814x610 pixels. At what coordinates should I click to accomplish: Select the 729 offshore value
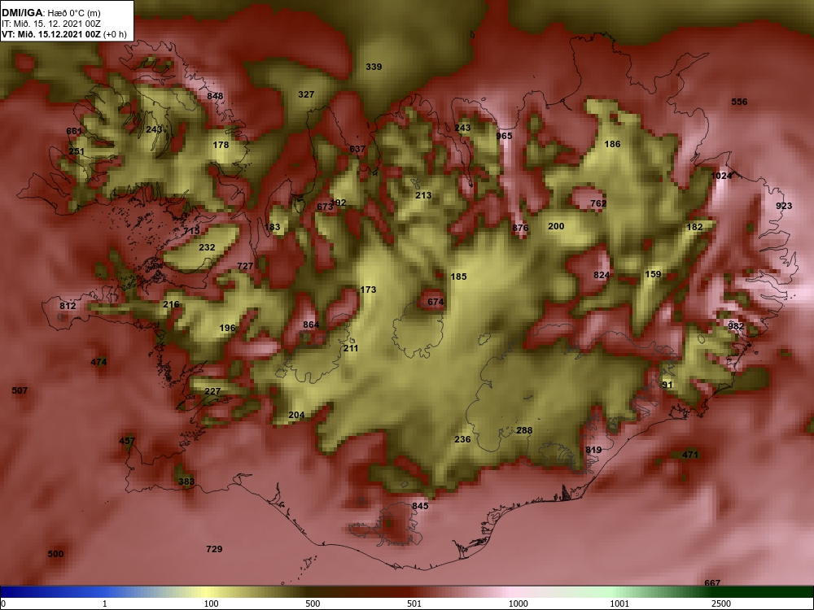214,549
